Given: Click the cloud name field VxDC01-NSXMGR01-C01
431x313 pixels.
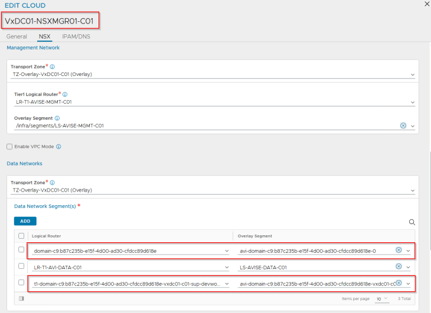Looking at the screenshot, I should click(50, 21).
